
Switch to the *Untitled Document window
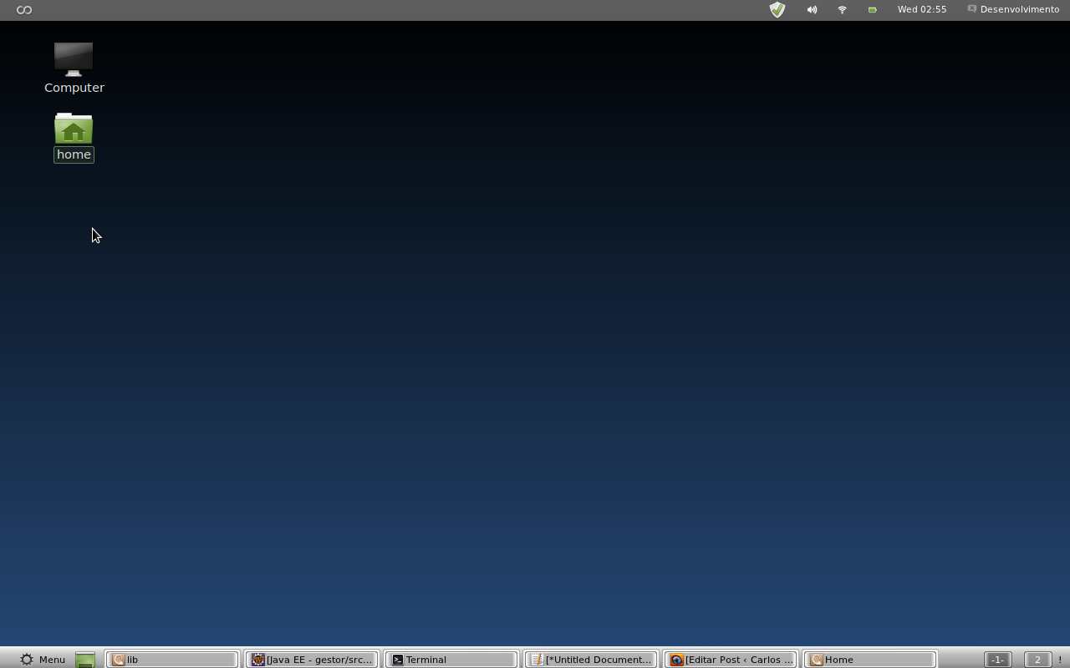click(592, 659)
